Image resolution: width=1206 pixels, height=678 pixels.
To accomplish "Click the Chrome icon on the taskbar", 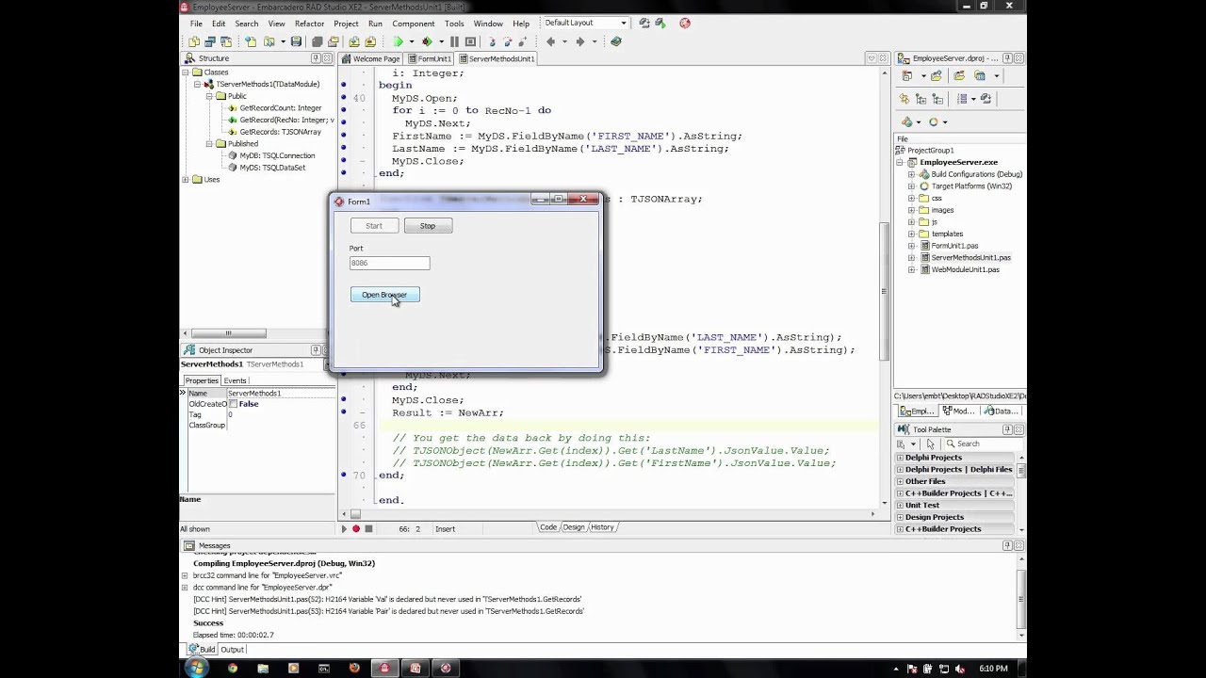I will pos(233,669).
